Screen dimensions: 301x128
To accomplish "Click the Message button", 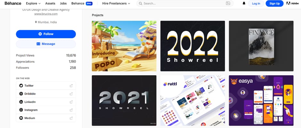I will point(46,44).
